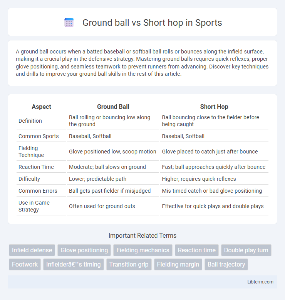Select the 'Use in Game Strategy' row label

(x=34, y=206)
